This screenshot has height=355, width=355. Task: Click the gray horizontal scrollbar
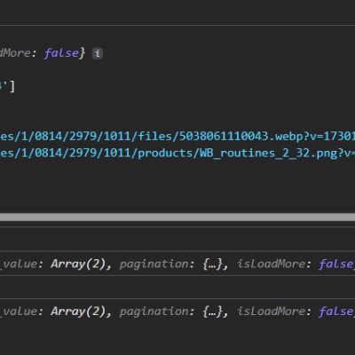(x=177, y=217)
